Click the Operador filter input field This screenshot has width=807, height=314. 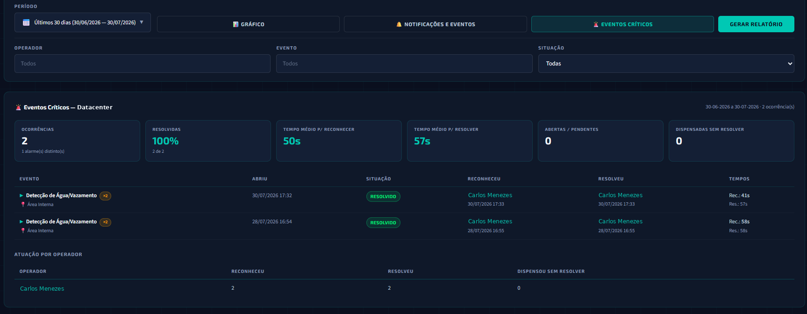point(143,64)
